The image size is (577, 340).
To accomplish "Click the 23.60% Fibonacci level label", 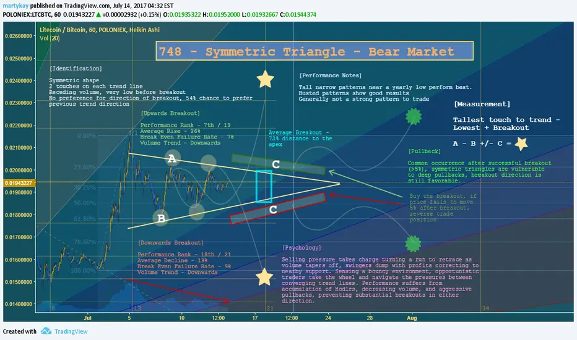I will pyautogui.click(x=85, y=167).
